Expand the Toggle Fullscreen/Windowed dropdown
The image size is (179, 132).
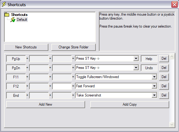tap(154, 77)
